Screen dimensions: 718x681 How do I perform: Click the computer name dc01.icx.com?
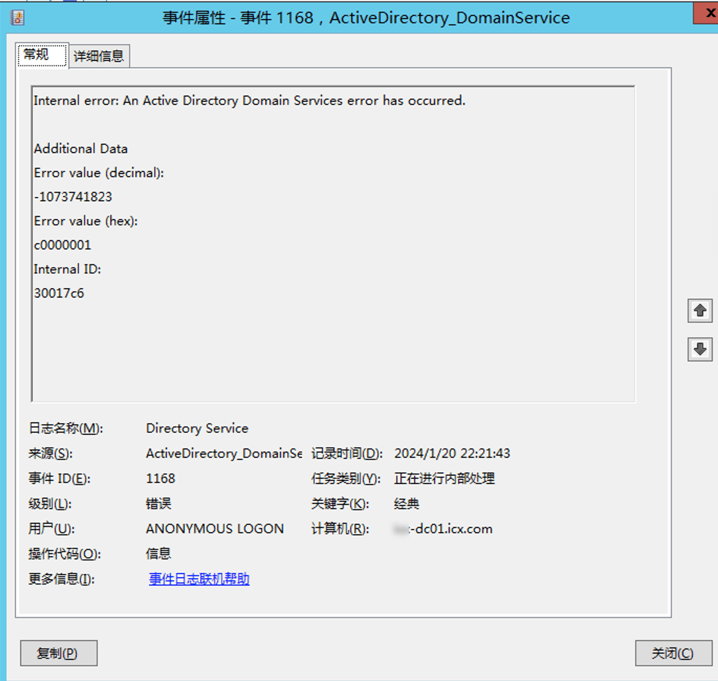coord(443,529)
